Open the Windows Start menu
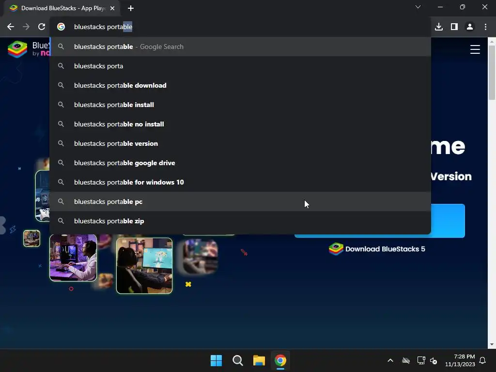The width and height of the screenshot is (496, 372). coord(217,360)
